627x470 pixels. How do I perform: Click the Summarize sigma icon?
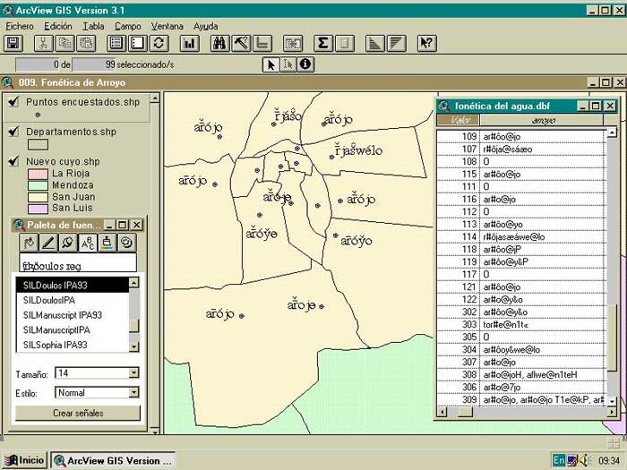tap(323, 44)
